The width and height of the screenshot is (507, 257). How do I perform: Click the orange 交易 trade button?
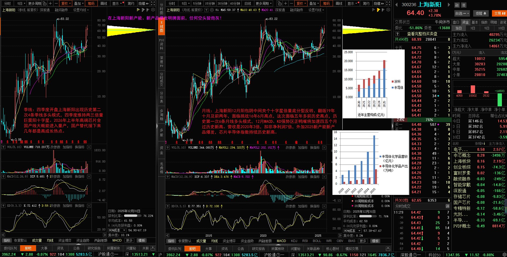click(x=499, y=13)
